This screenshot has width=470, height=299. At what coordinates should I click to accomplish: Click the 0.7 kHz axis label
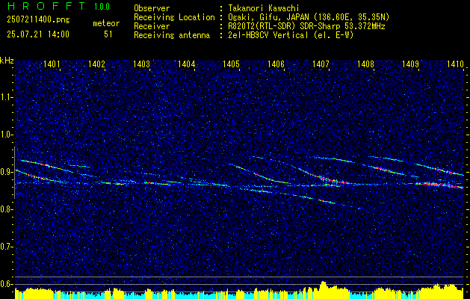[x=6, y=247]
